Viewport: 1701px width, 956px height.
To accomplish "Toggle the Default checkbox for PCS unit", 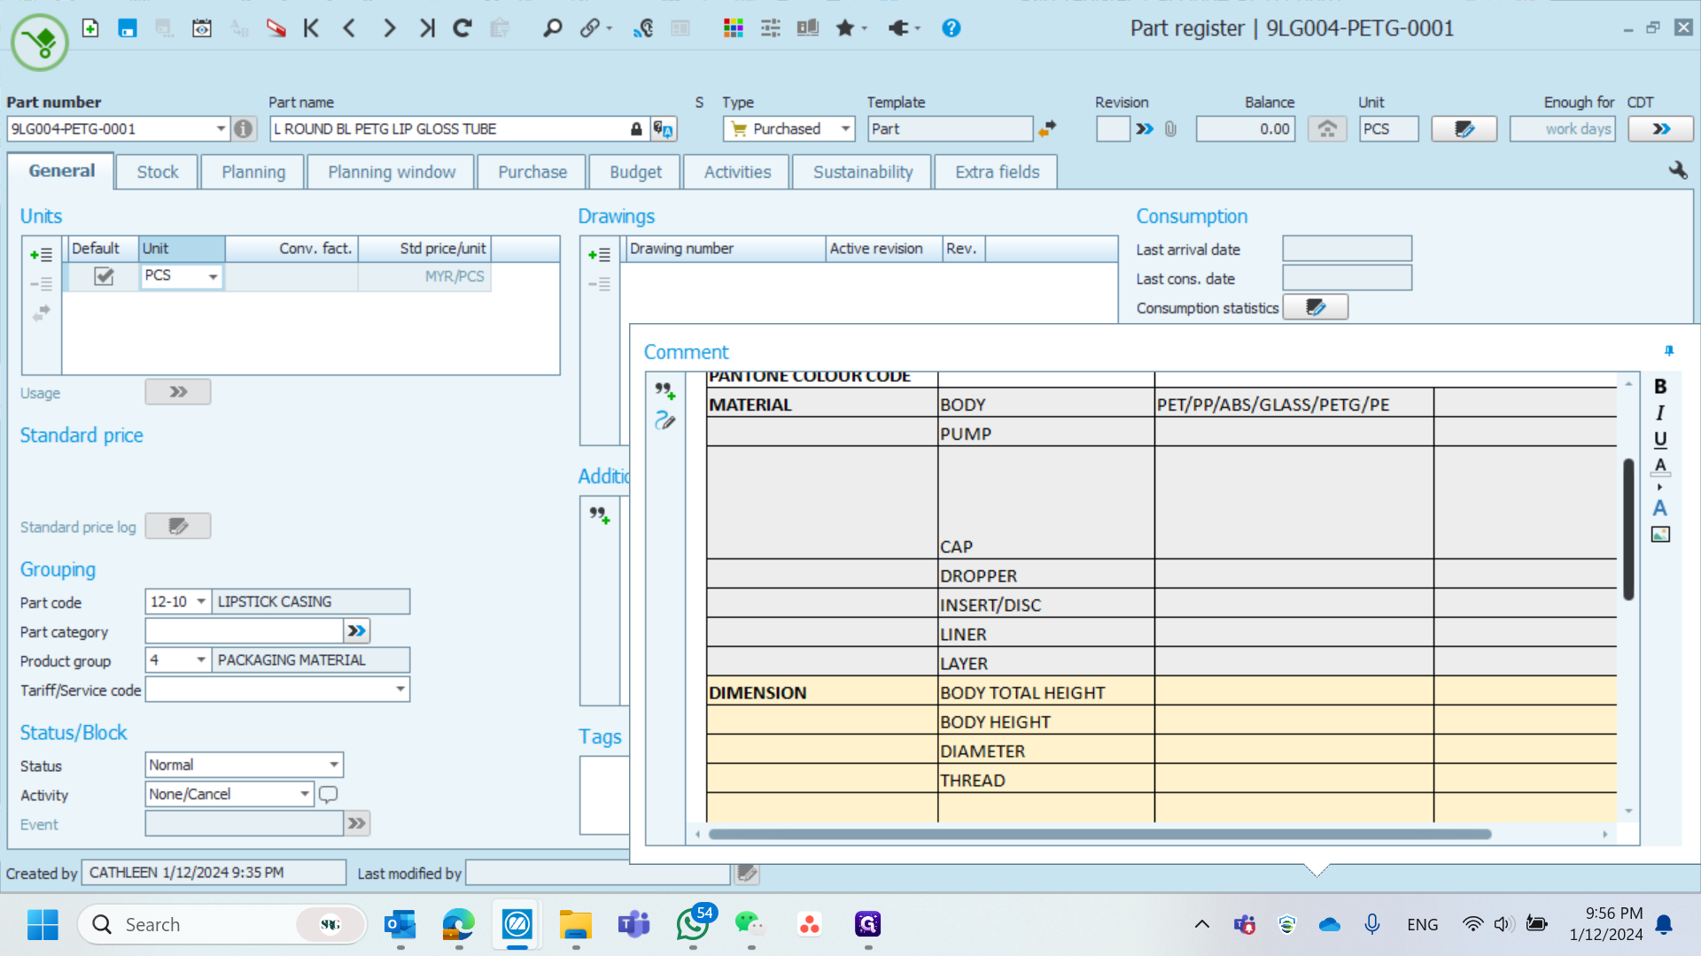I will [x=104, y=276].
